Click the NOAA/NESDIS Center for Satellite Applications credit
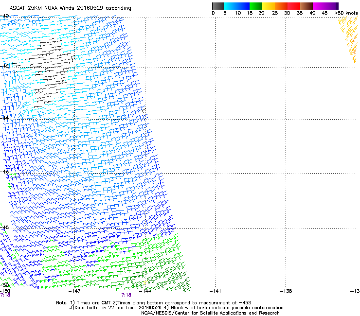Screen dimensions: 360x316 pyautogui.click(x=210, y=313)
